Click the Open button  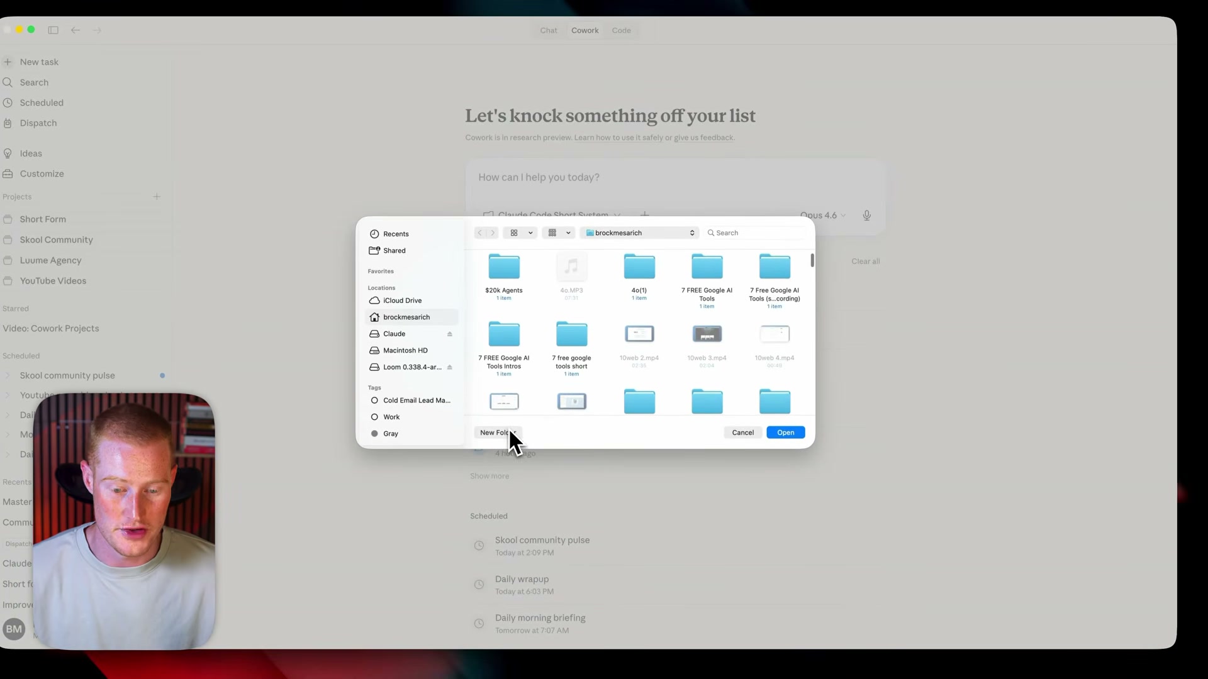(x=786, y=433)
